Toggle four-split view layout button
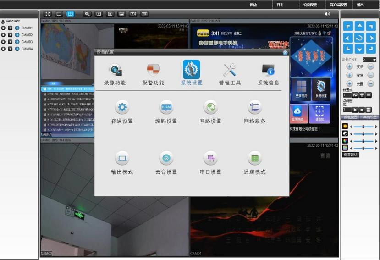380x260 pixels. tap(70, 14)
